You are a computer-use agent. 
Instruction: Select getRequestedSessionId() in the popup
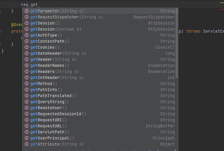pyautogui.click(x=58, y=114)
